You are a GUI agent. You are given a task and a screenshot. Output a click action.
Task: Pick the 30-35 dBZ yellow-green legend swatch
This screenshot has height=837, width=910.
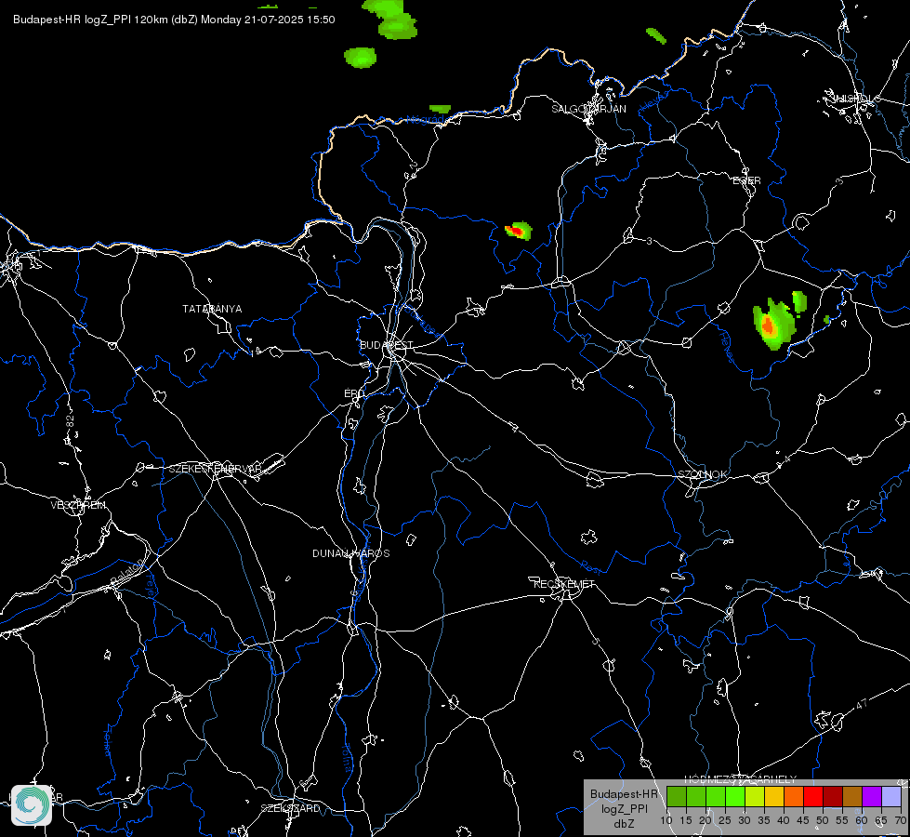(755, 797)
